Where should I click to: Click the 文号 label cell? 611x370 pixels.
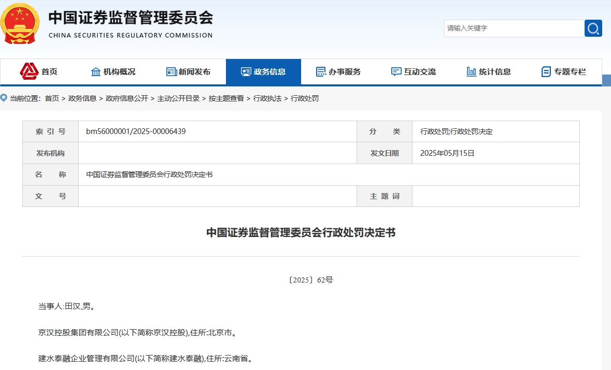pos(51,196)
